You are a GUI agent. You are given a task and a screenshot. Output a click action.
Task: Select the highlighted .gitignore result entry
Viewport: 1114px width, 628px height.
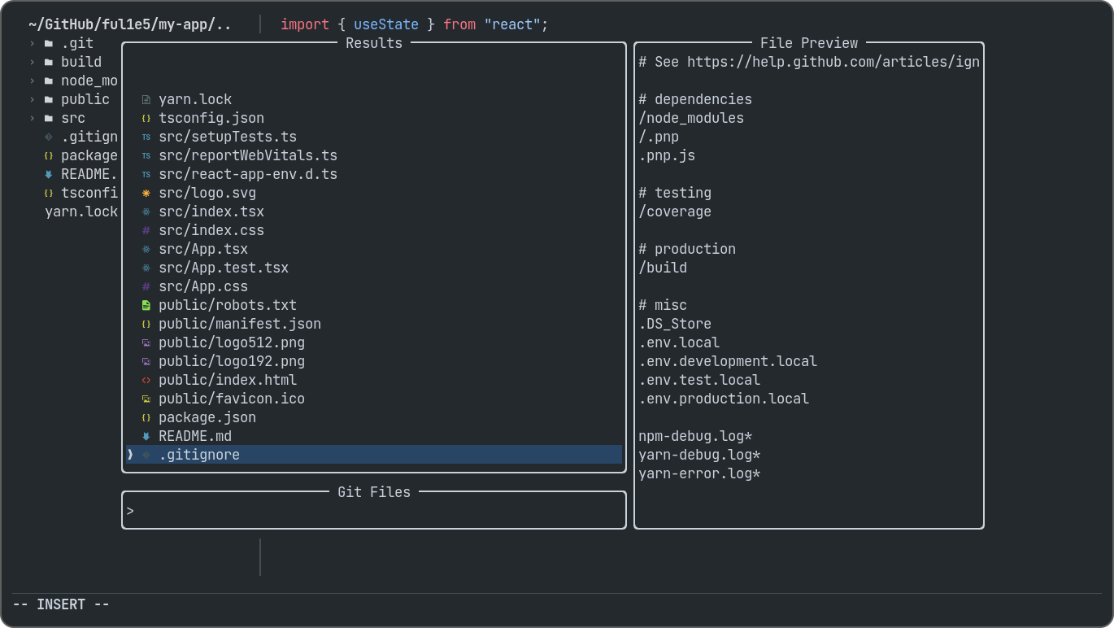click(199, 456)
